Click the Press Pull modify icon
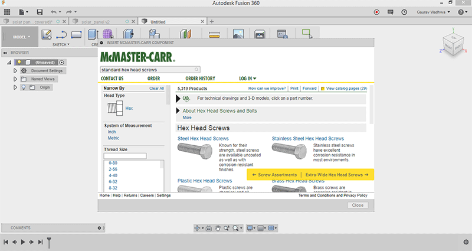This screenshot has width=472, height=251. (x=129, y=34)
